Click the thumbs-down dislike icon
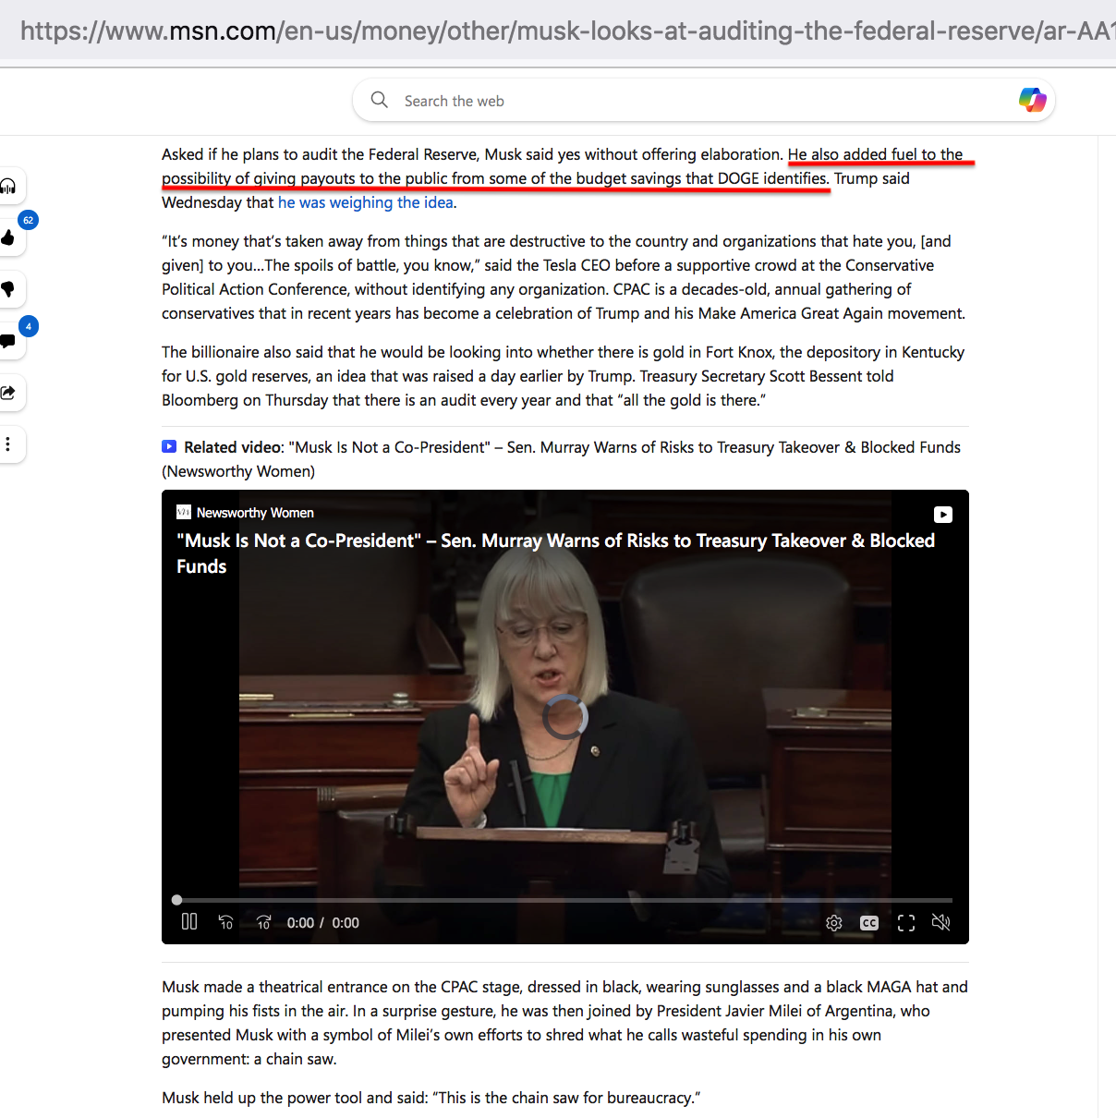 tap(8, 289)
